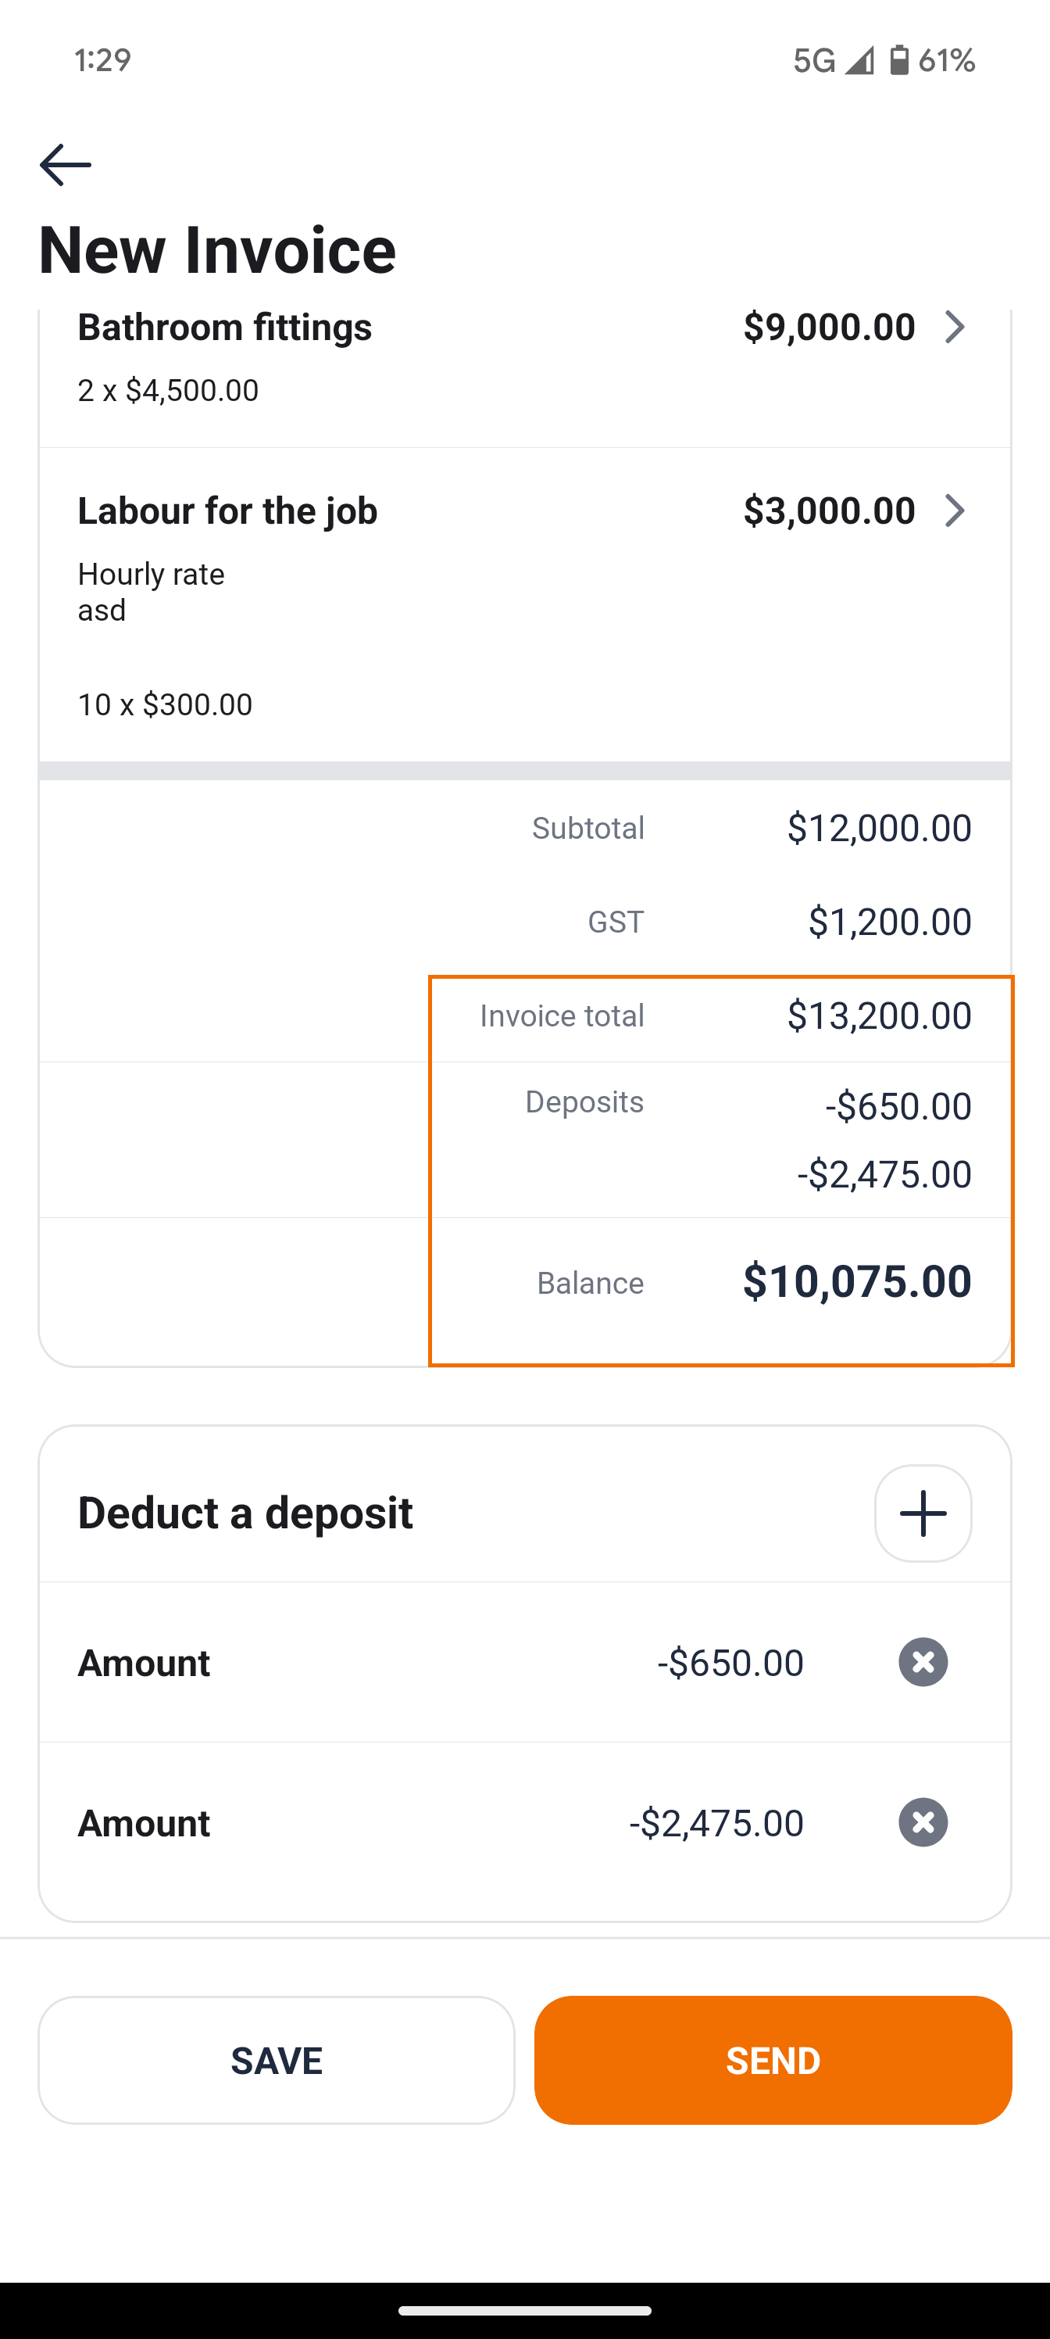The image size is (1050, 2339).
Task: Tap the home gesture bar
Action: [524, 2310]
